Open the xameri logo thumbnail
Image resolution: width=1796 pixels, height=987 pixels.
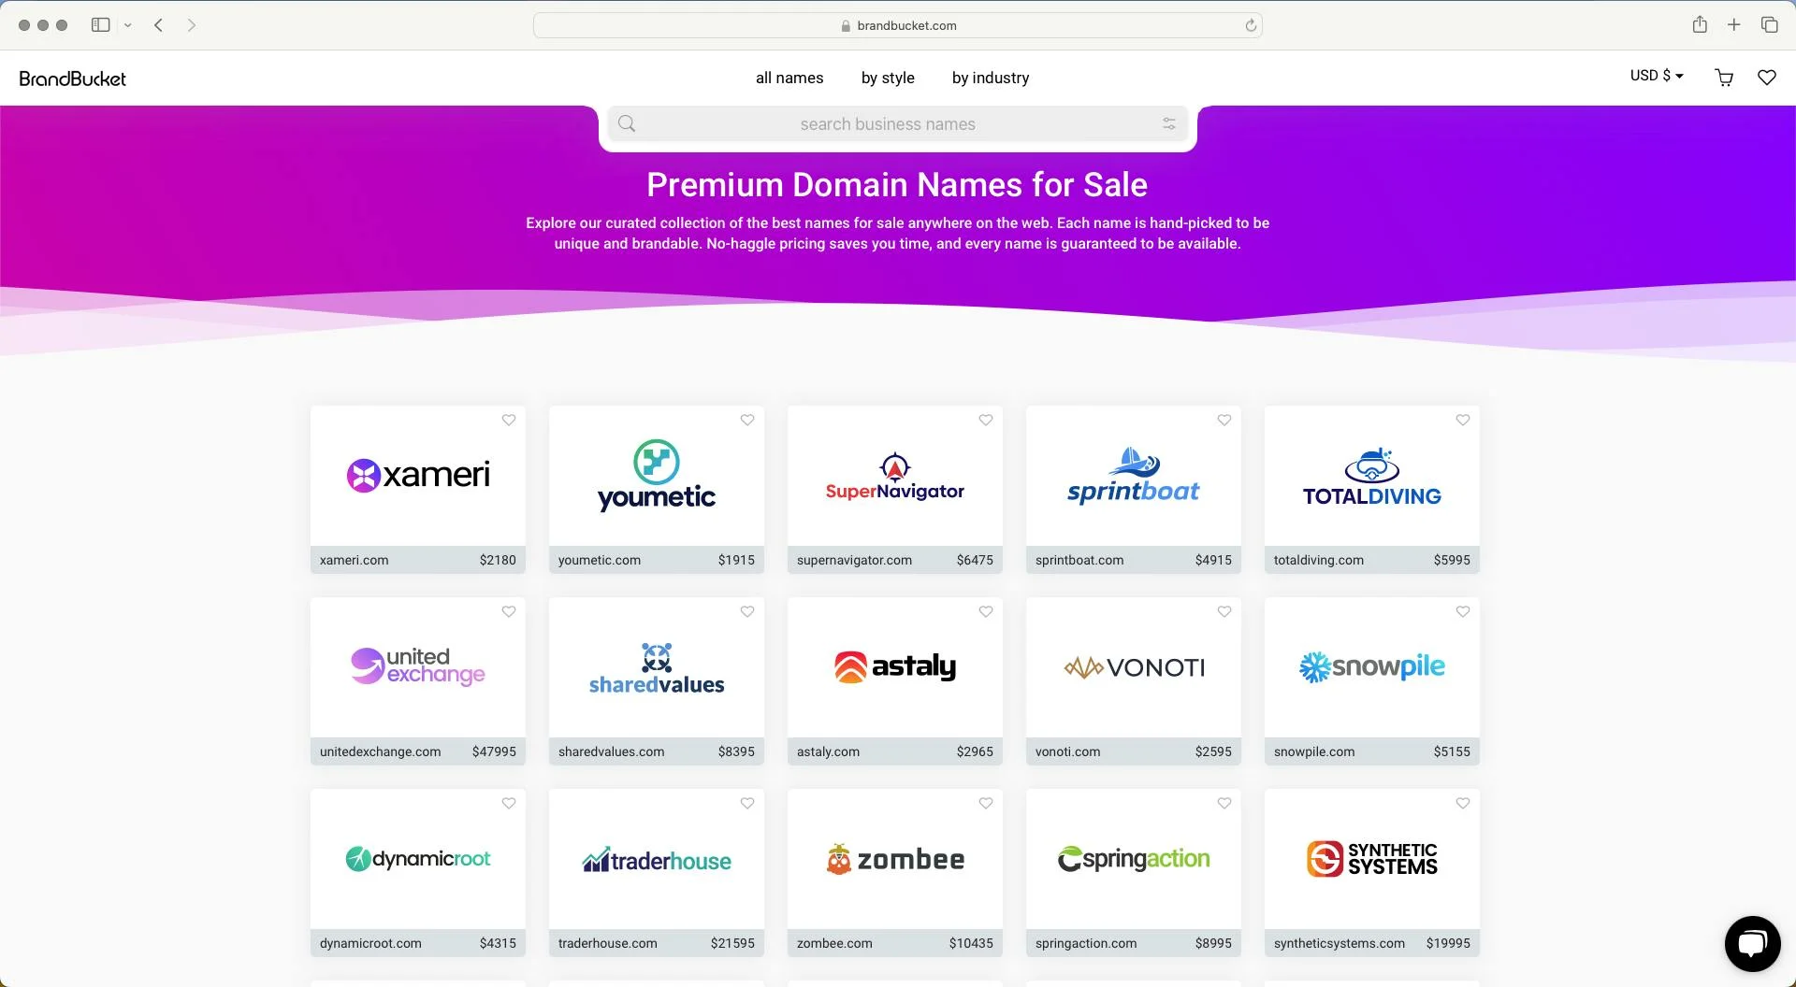418,476
